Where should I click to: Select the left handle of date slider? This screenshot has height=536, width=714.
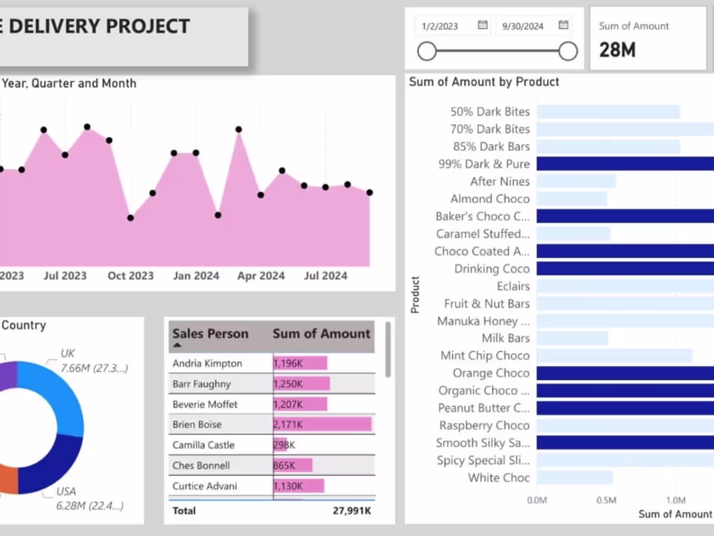coord(426,51)
